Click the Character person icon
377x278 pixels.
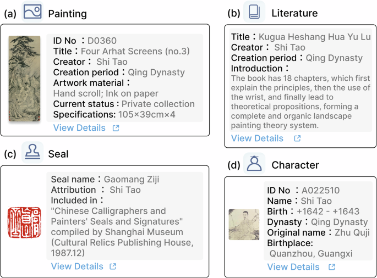[254, 164]
